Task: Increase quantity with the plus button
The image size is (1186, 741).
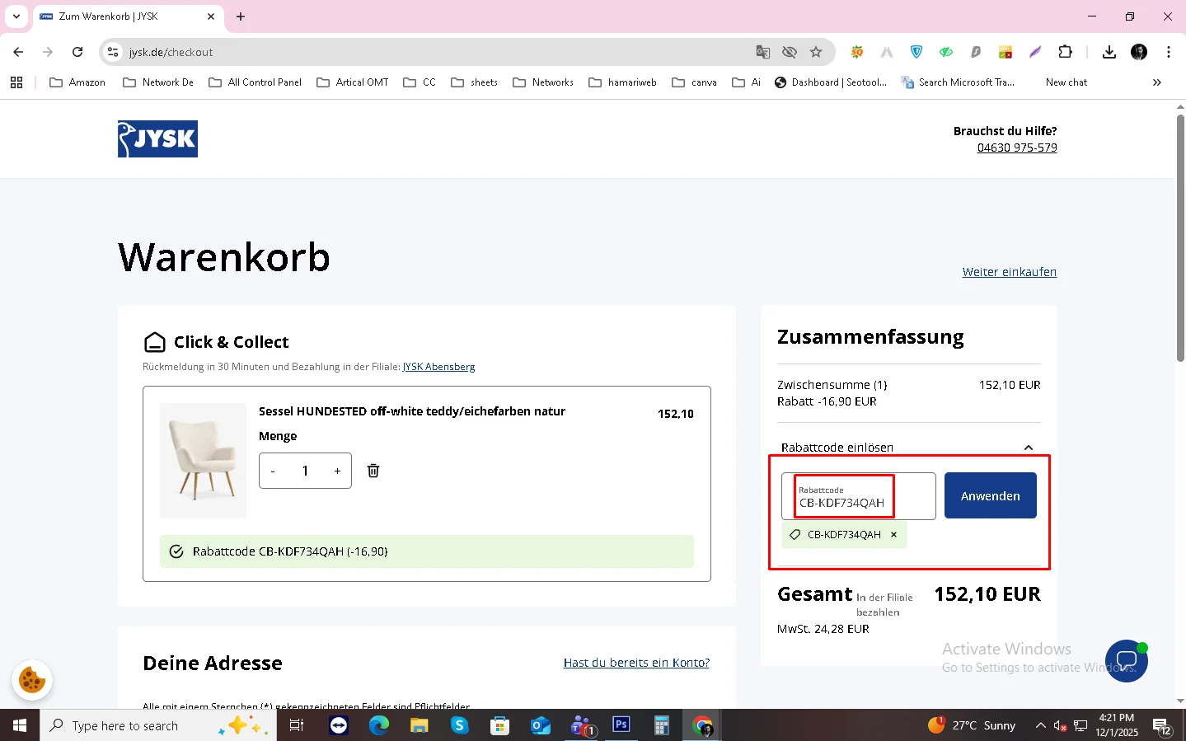Action: (337, 470)
